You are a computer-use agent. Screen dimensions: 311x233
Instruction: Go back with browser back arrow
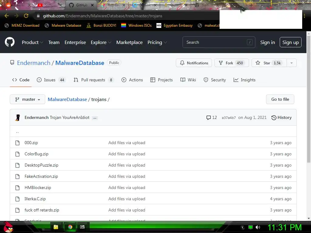7,16
